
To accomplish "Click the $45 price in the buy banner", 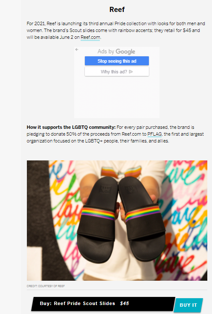I will coord(125,304).
